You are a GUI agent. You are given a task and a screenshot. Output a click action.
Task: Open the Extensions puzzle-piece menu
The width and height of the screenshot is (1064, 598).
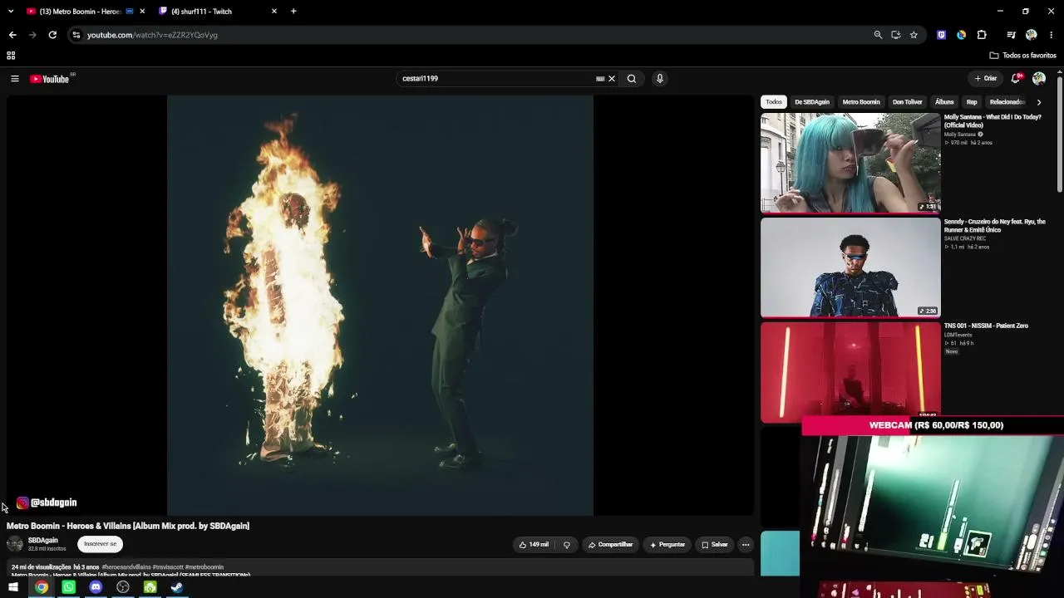[x=982, y=35]
